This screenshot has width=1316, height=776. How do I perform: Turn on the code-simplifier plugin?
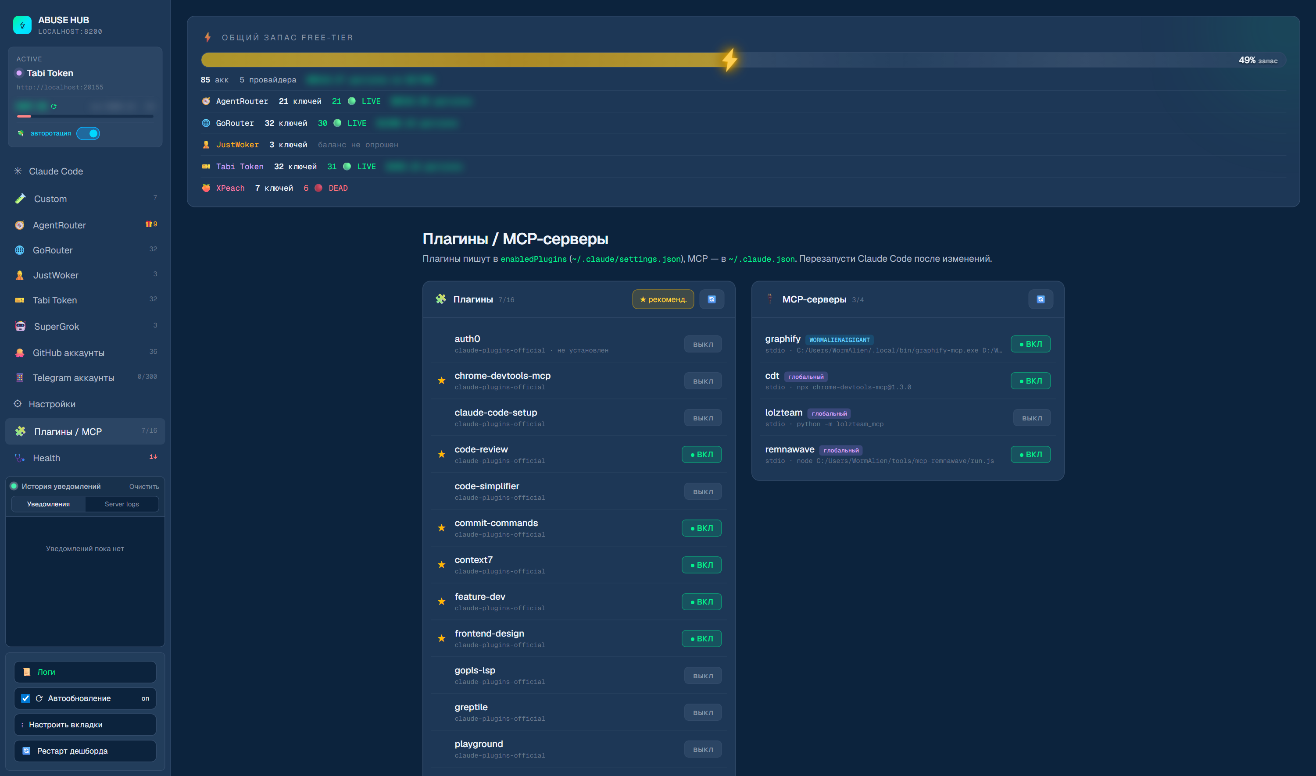coord(703,491)
